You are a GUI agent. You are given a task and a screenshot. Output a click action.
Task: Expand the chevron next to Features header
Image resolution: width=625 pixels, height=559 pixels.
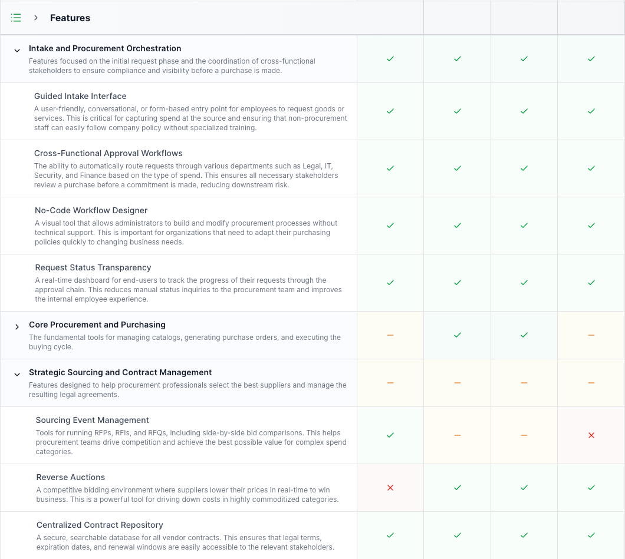coord(36,18)
